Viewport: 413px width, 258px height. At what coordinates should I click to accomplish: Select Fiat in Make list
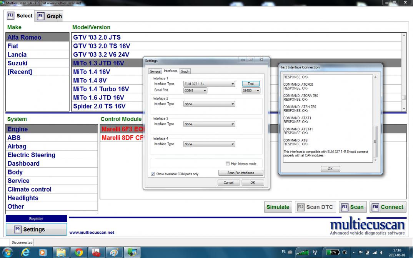37,46
